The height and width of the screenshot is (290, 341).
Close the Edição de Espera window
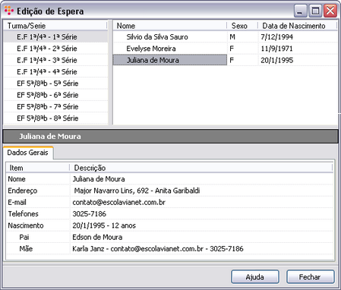[x=330, y=11]
